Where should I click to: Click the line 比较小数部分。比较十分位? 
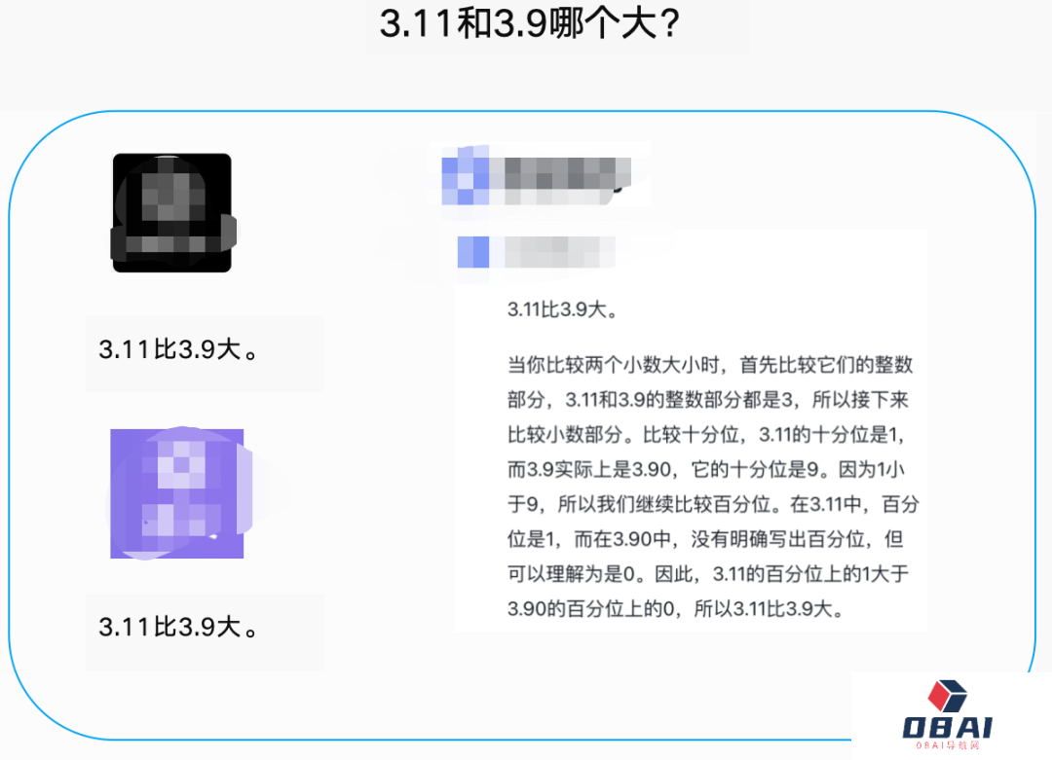point(706,435)
